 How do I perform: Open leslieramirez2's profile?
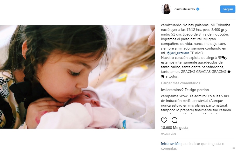click(x=172, y=90)
